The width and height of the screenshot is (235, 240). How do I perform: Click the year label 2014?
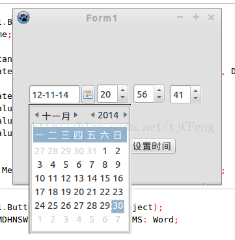click(x=108, y=115)
